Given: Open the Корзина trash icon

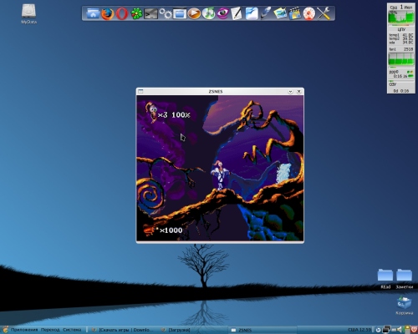Looking at the screenshot, I should point(405,306).
